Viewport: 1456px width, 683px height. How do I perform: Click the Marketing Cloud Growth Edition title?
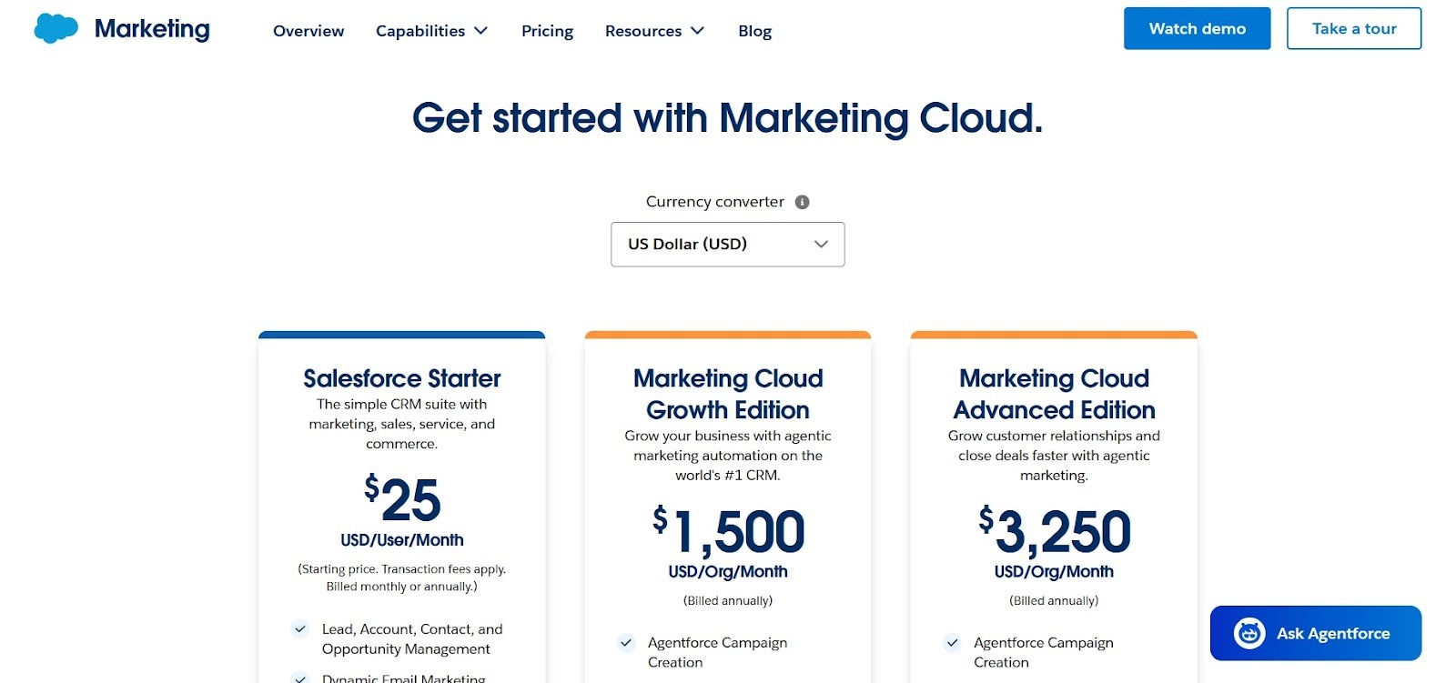click(x=727, y=394)
